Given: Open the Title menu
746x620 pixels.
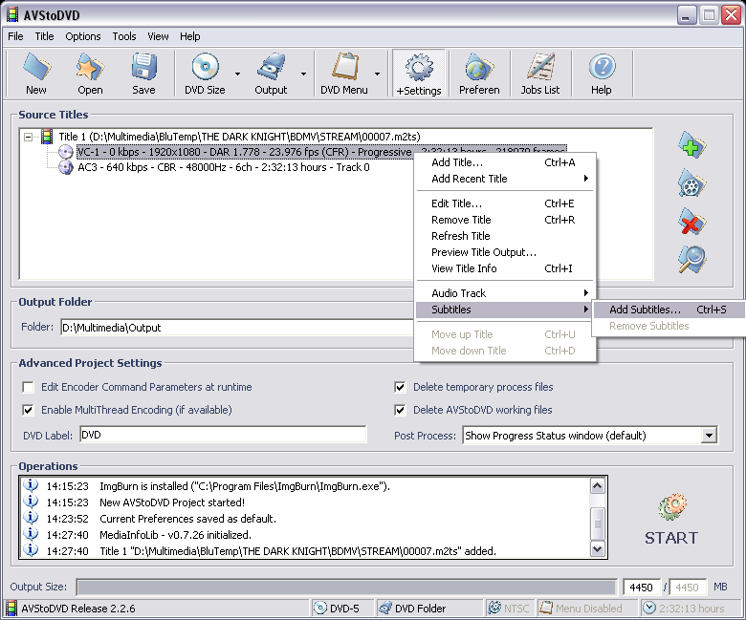Looking at the screenshot, I should coord(44,36).
